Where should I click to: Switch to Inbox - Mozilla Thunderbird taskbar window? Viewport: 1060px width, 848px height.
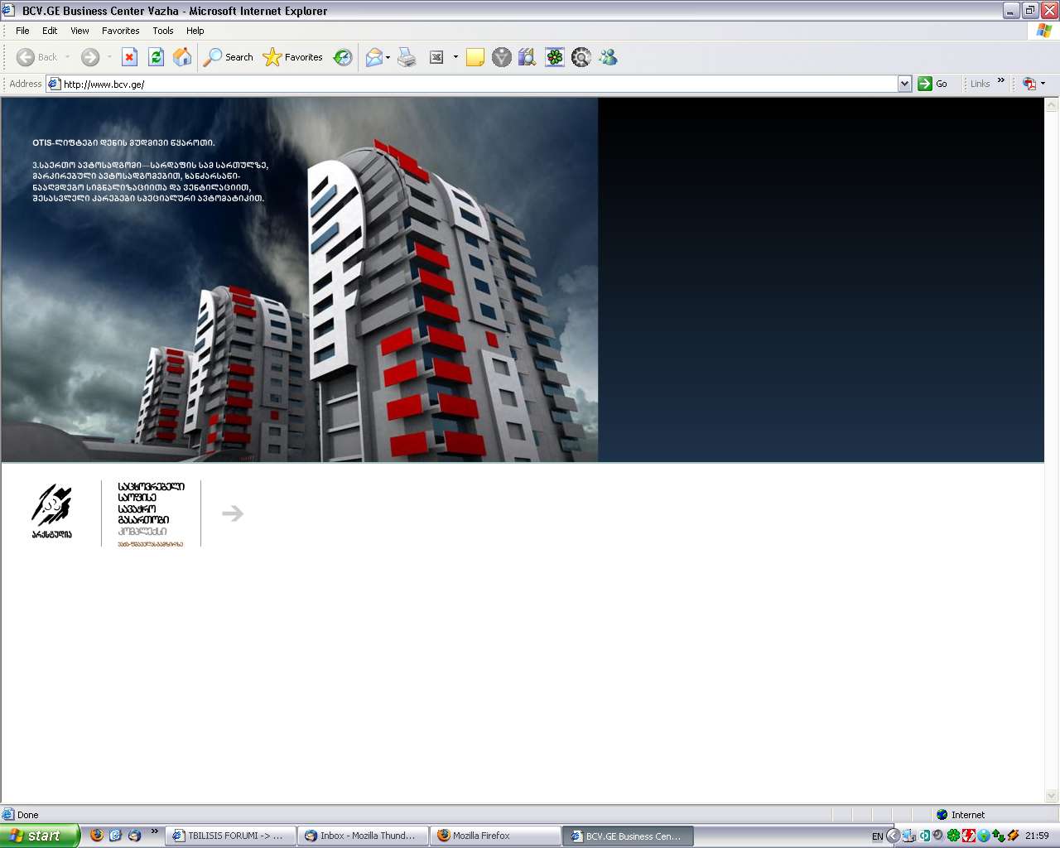click(x=364, y=836)
